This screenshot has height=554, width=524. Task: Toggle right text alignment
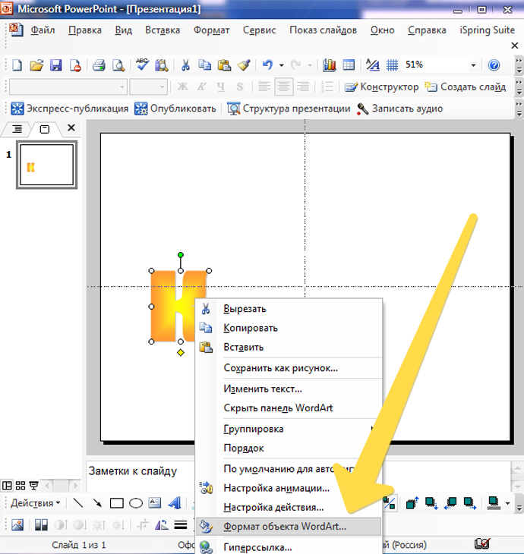tap(303, 87)
